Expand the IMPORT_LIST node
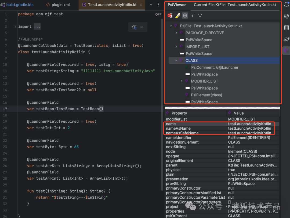This screenshot has height=218, width=290. tap(176, 47)
